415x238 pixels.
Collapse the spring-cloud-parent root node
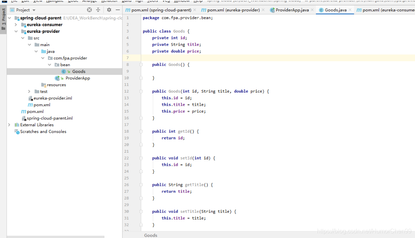(10, 18)
